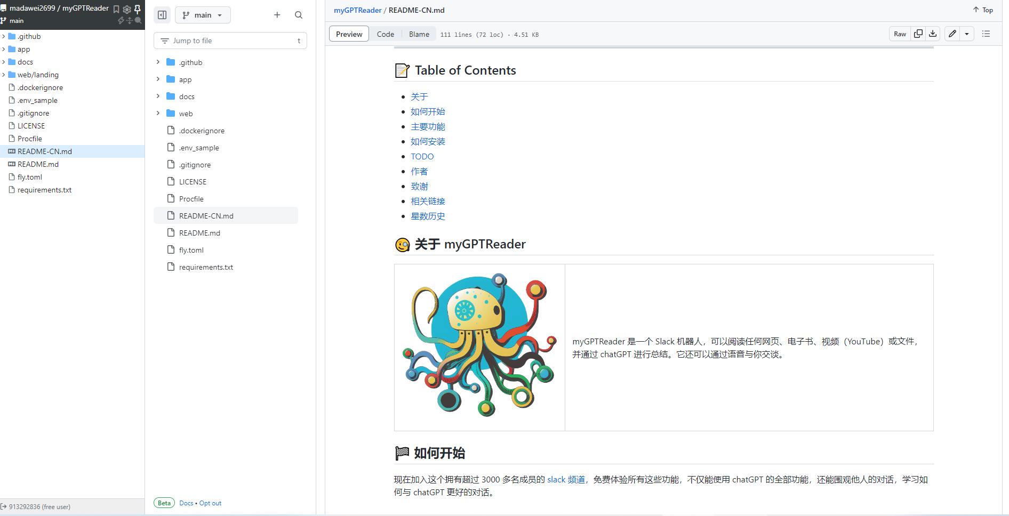Switch to the Preview tab
This screenshot has height=516, width=1009.
[349, 34]
